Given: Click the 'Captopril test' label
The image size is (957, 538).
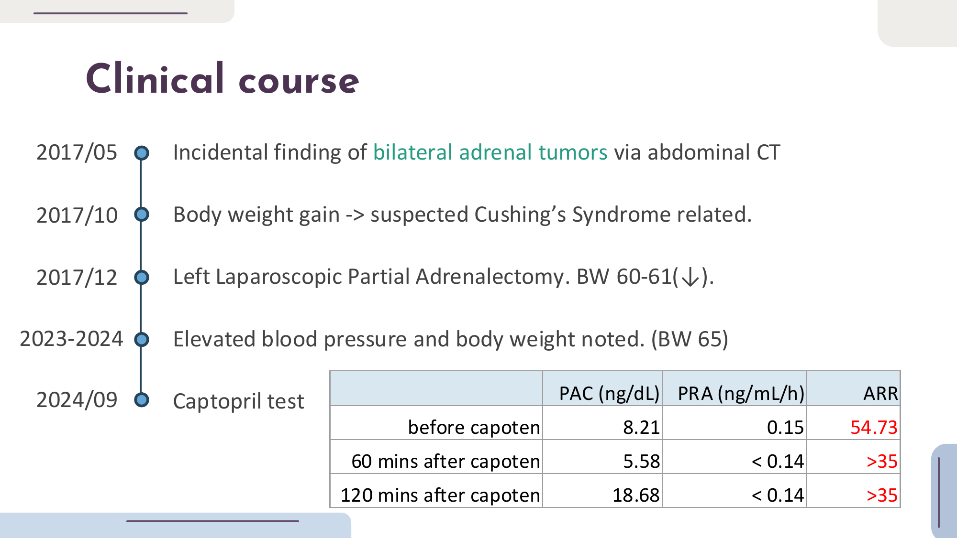Looking at the screenshot, I should (x=238, y=401).
